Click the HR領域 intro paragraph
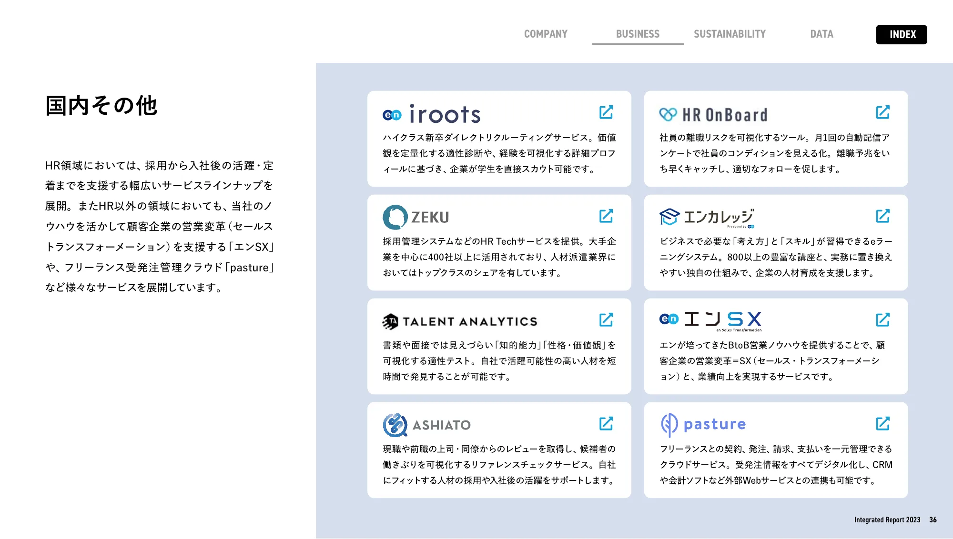Screen dimensions: 953x539 click(x=160, y=227)
